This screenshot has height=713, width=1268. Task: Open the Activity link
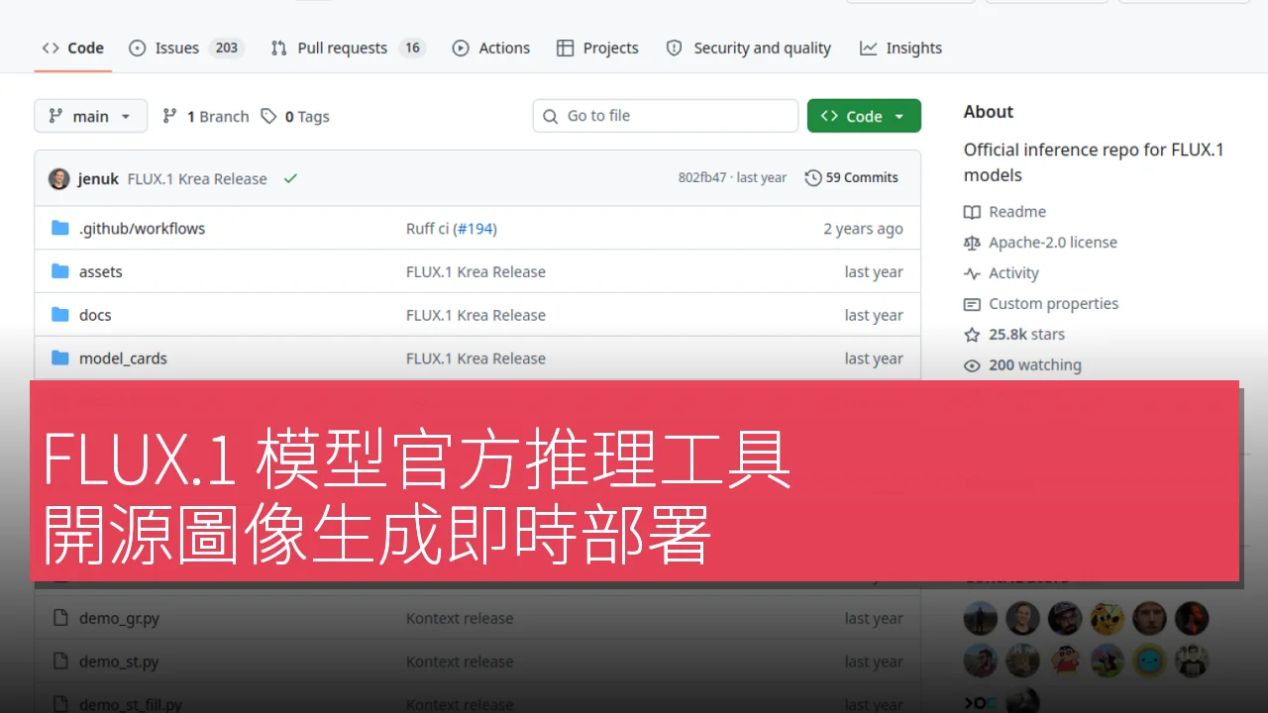pyautogui.click(x=1013, y=273)
